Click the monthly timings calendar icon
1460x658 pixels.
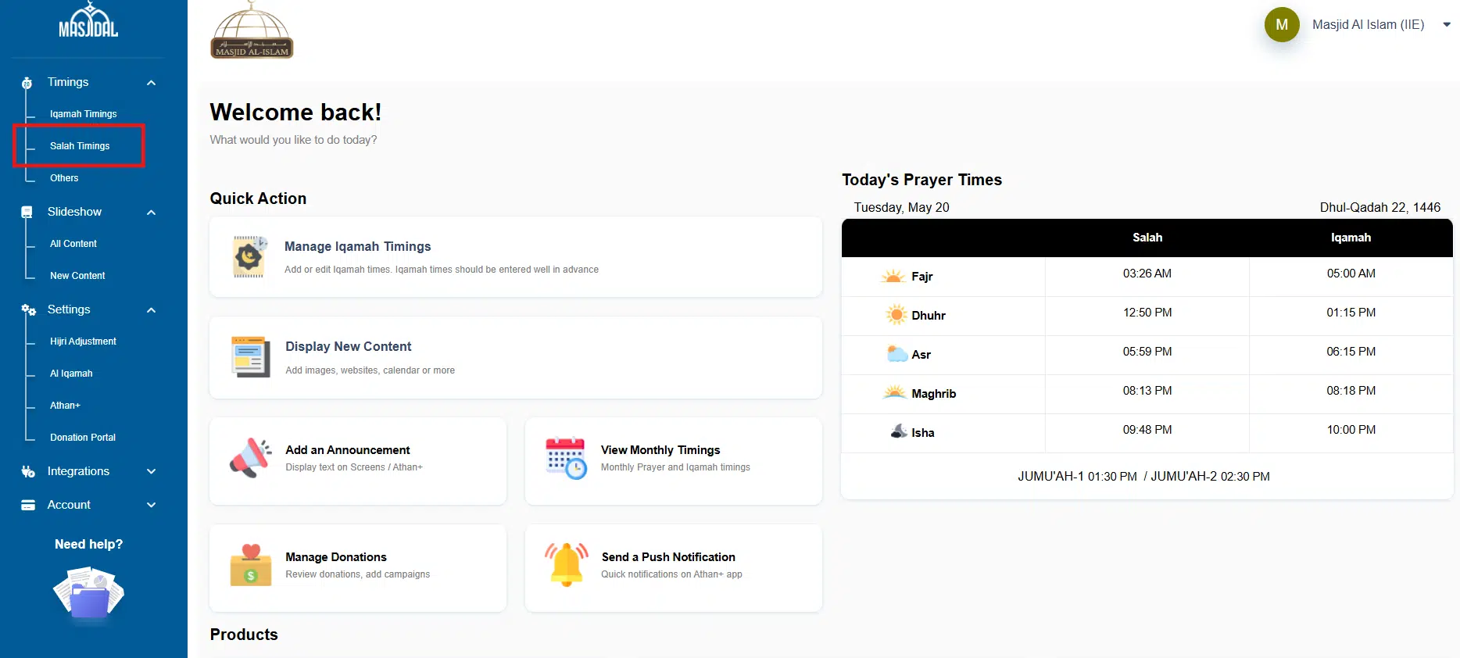566,458
